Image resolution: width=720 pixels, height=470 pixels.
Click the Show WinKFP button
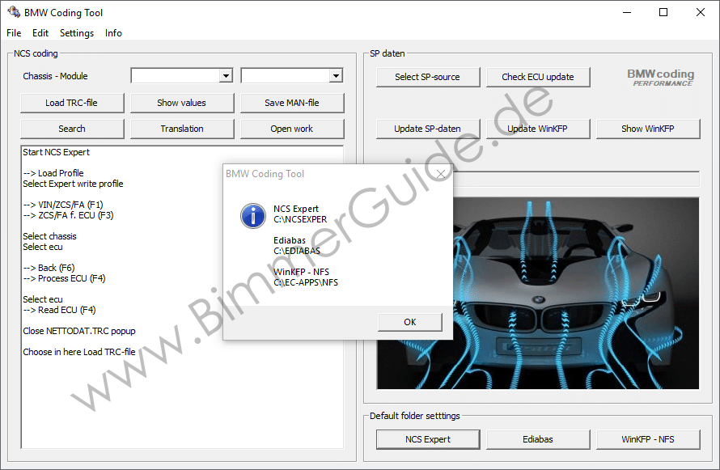coord(647,129)
